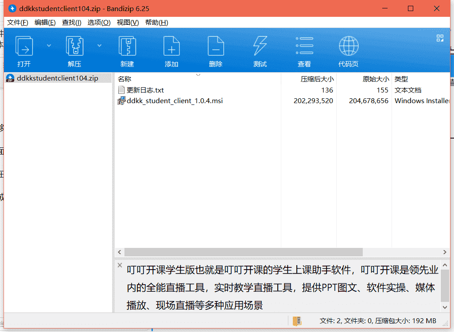
Task: Click the 查看 (View) list icon
Action: tap(304, 46)
